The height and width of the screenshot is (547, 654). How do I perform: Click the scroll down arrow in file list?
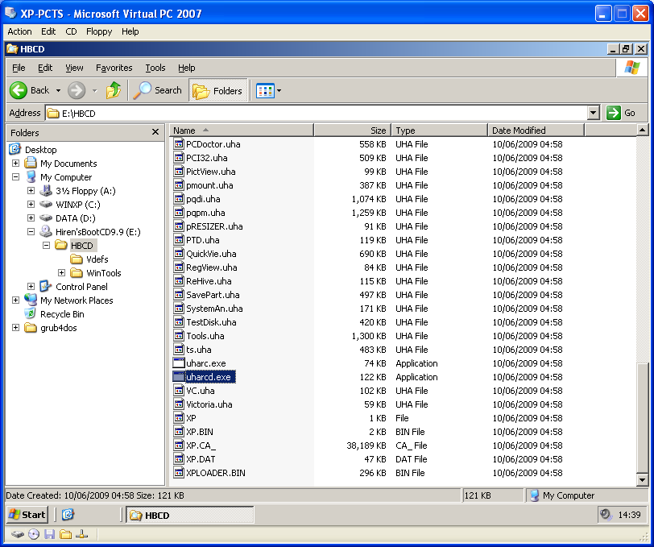[x=643, y=480]
